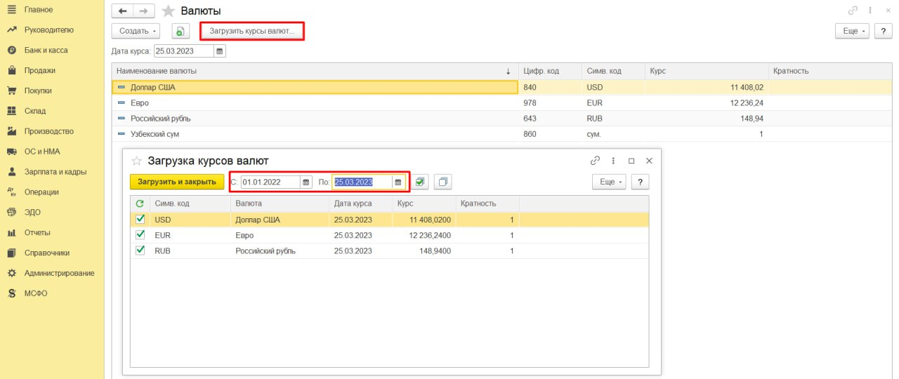
Task: Open calendar picker for Дата курса
Action: pyautogui.click(x=220, y=51)
